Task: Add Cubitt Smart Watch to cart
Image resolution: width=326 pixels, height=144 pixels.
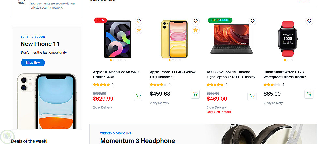Action: (309, 94)
